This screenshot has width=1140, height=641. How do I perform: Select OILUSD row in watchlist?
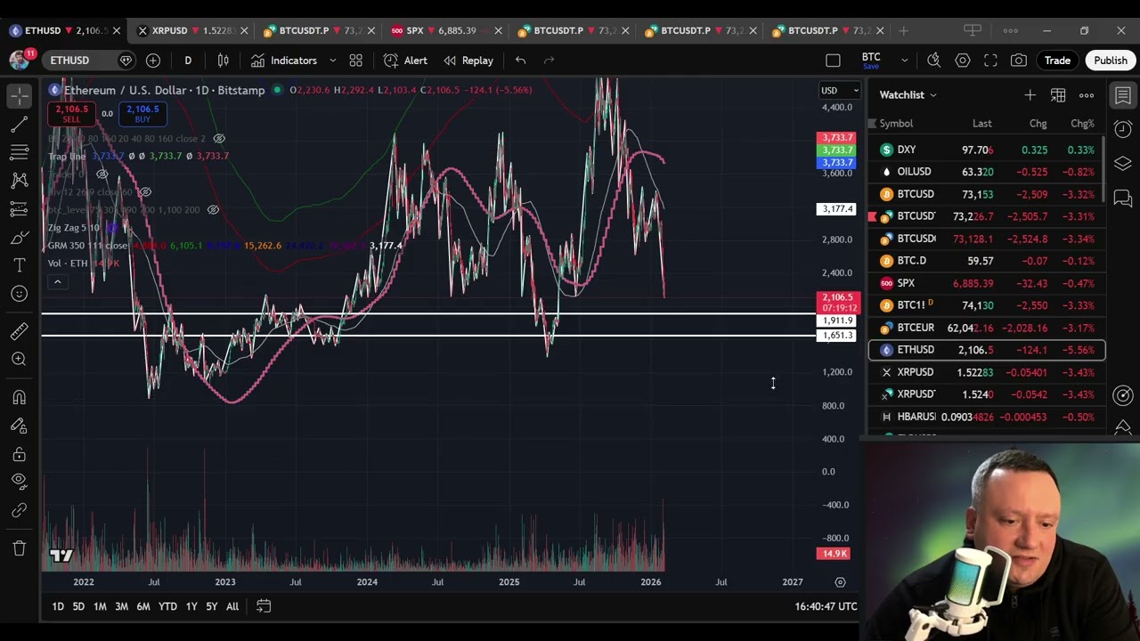point(987,172)
